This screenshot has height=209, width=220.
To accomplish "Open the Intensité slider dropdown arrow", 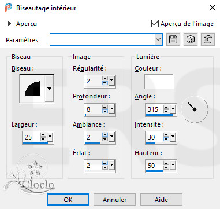I will click(173, 137).
